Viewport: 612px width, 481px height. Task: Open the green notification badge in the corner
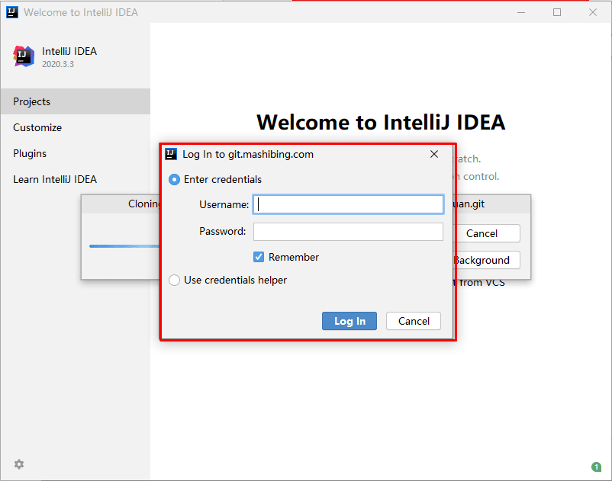(x=596, y=467)
